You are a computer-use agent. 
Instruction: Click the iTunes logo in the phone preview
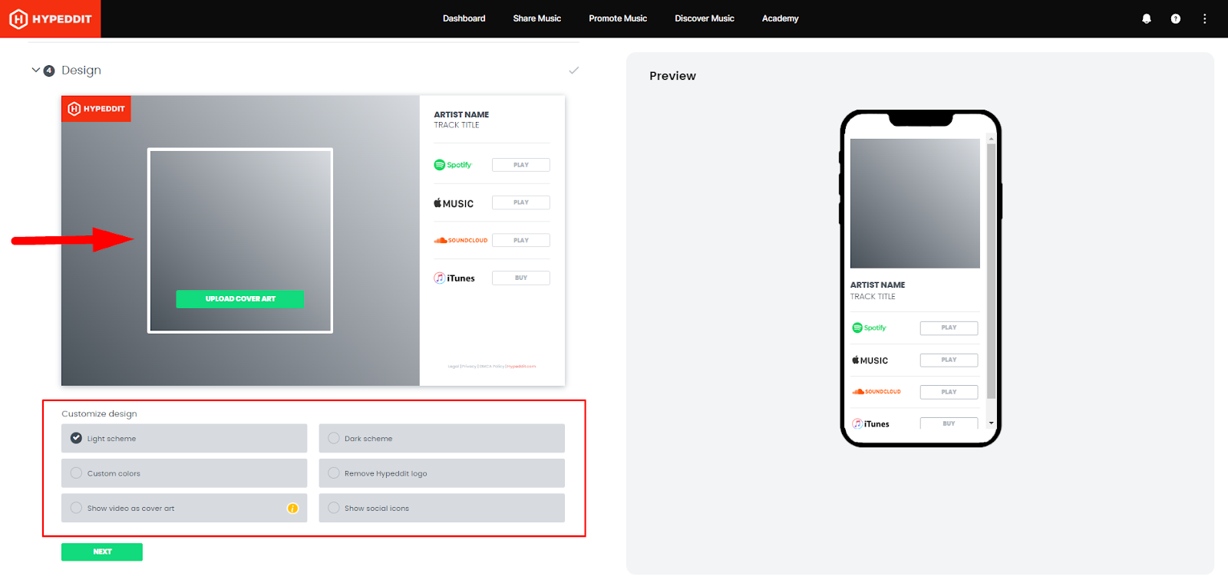pos(870,424)
